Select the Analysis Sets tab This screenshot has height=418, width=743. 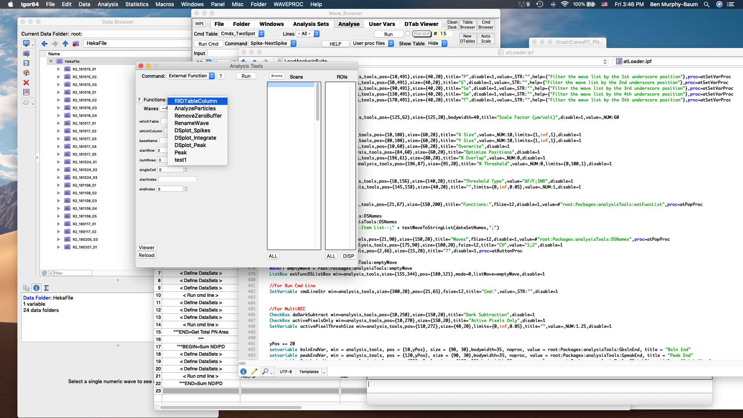click(311, 24)
